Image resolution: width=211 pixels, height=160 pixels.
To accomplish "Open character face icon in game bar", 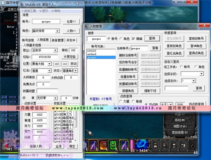I will pyautogui.click(x=174, y=145).
